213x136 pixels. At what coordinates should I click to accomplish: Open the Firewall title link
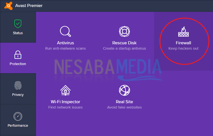coord(183,43)
